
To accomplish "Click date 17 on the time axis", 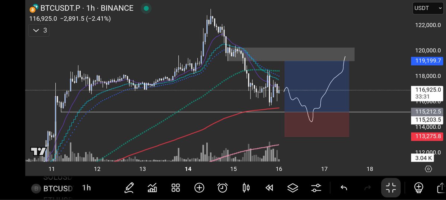I will click(324, 169).
